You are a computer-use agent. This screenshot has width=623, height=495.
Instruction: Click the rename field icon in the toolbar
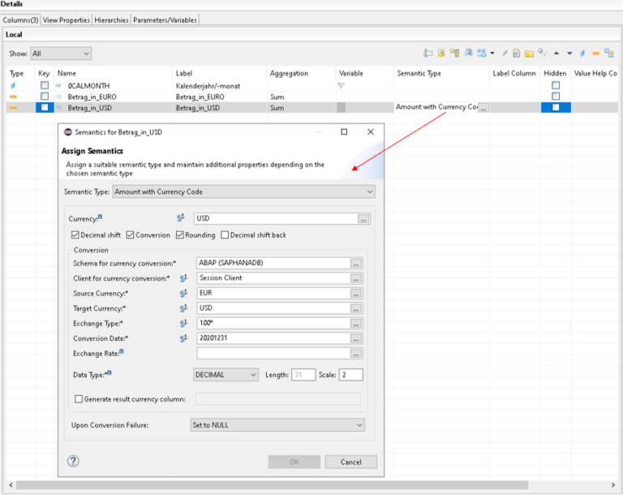pyautogui.click(x=428, y=53)
